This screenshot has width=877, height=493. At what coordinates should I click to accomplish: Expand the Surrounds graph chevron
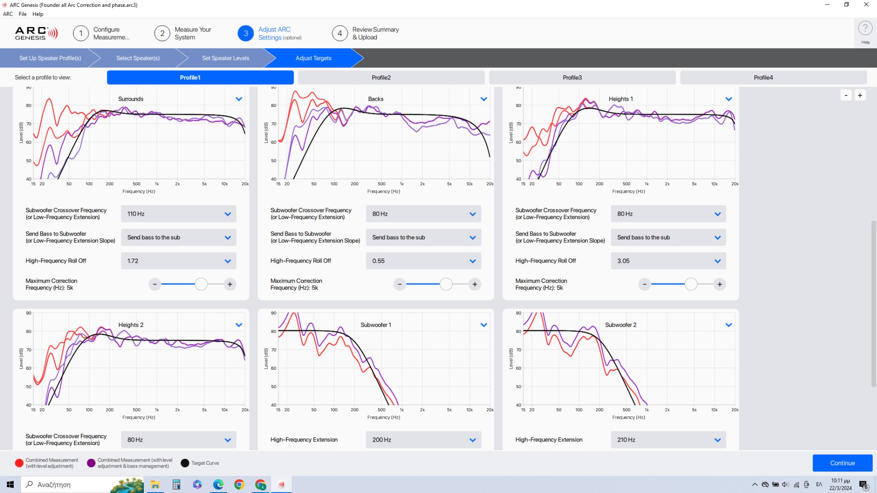[239, 99]
